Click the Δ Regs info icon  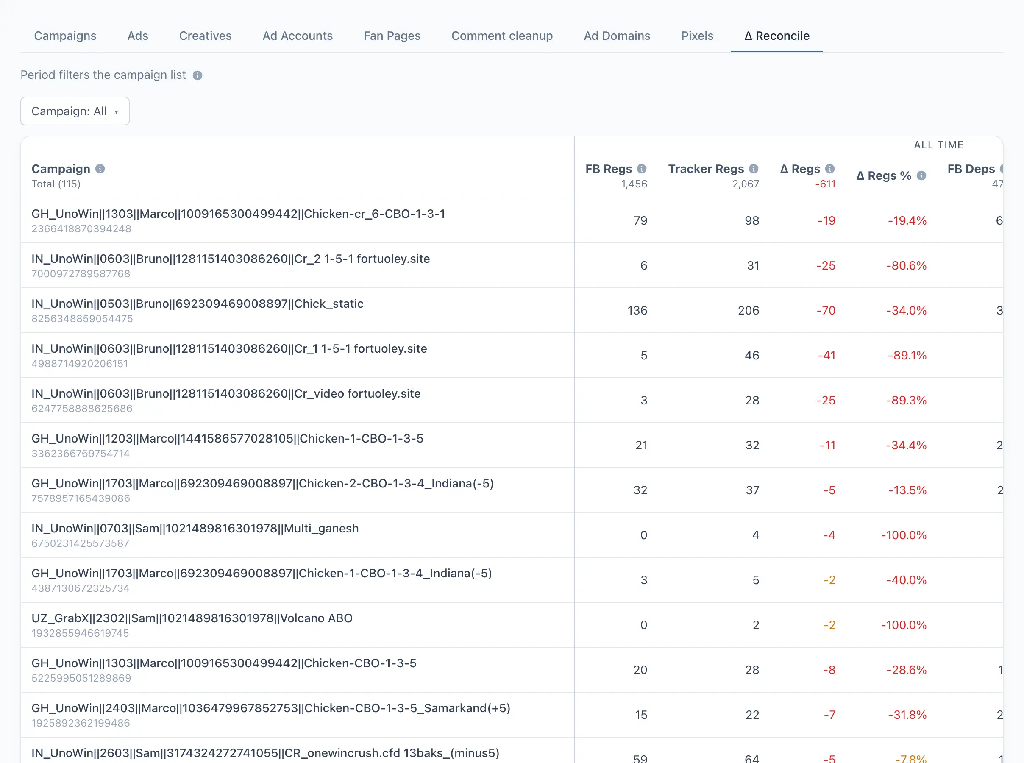[829, 169]
